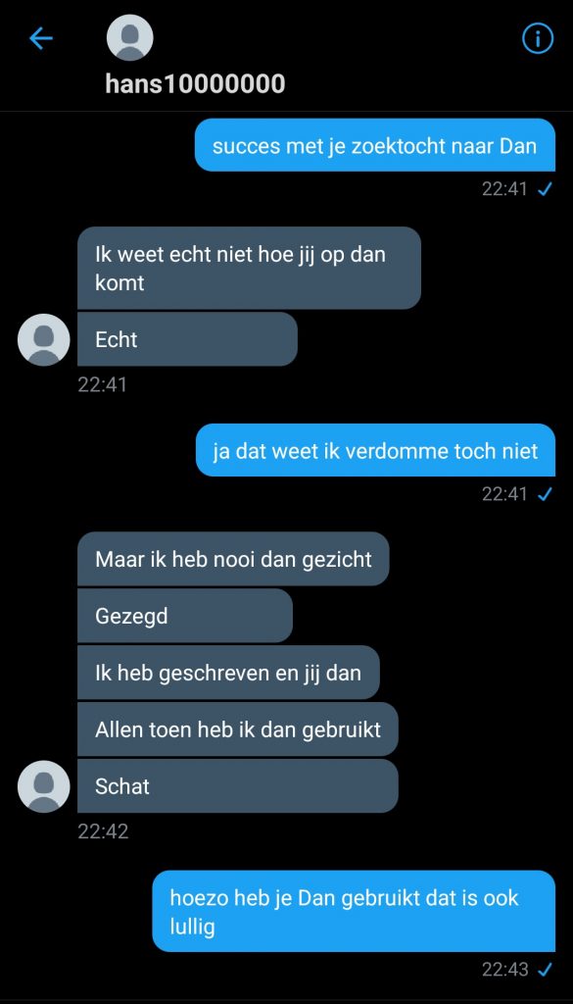573x1004 pixels.
Task: Select the 'ja dat weet ik verdomme' message
Action: [375, 450]
